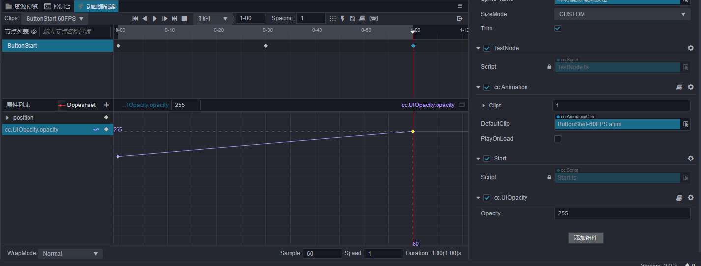Click the Spacing input field
Screen dimensions: 701x266
311,18
